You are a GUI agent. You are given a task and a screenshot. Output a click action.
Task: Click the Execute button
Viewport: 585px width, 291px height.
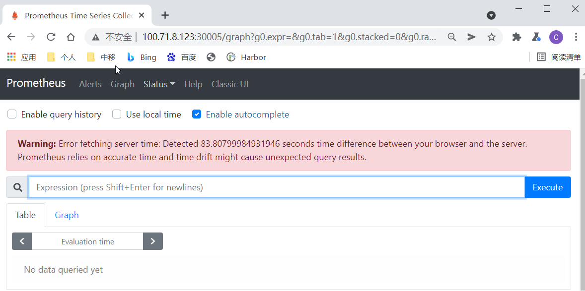tap(547, 187)
